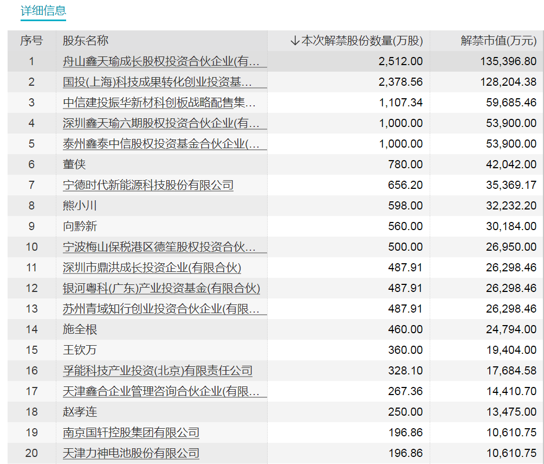Screen dimensions: 544x464
Task: Click market value 26,950.00
Action: (x=511, y=247)
